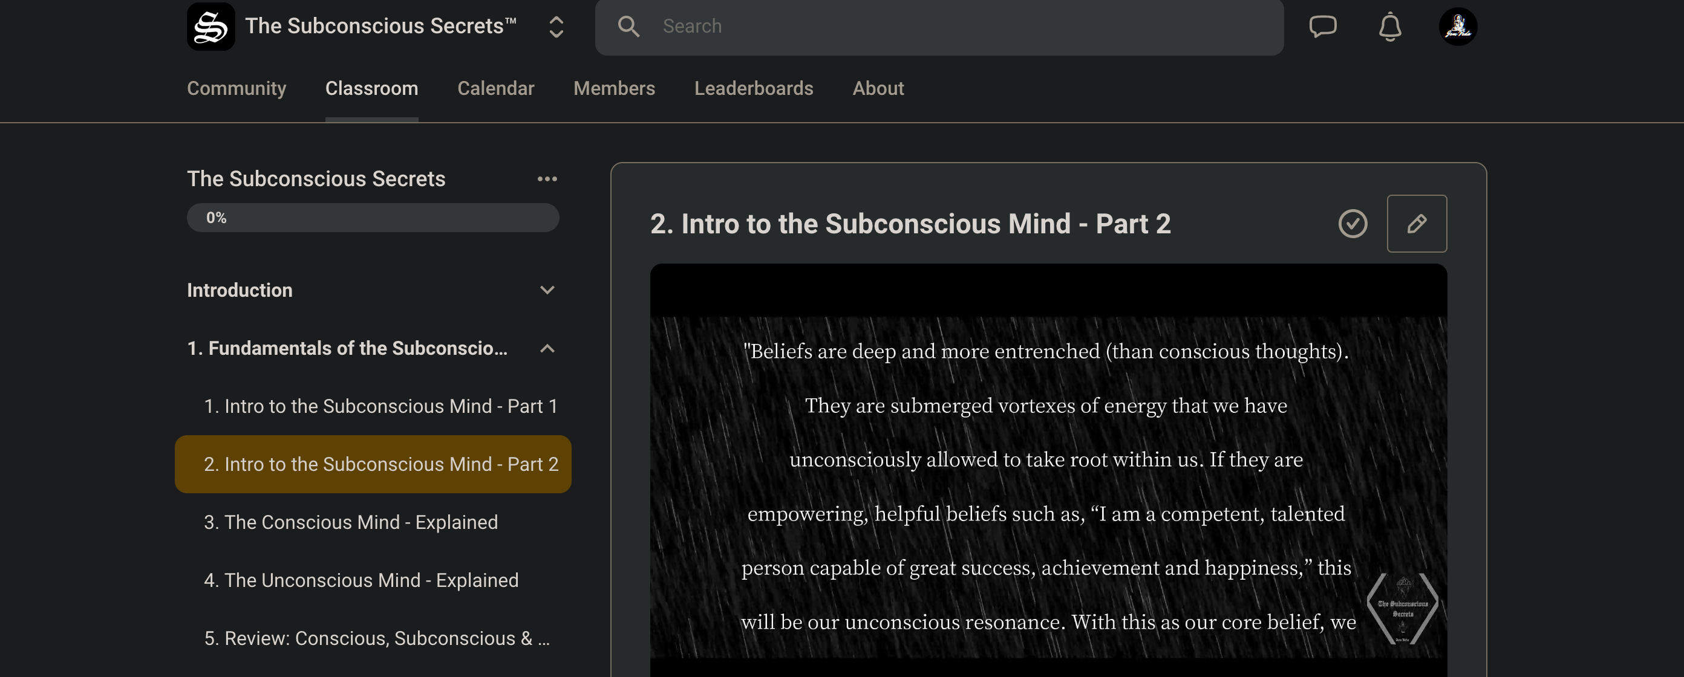
Task: Open The Conscious Mind - Explained lesson
Action: [350, 522]
